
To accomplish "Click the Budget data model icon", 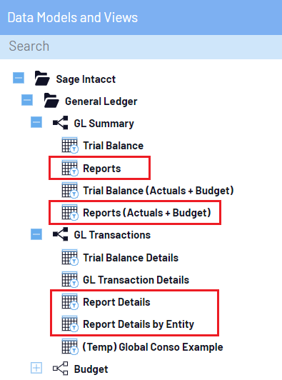I will [61, 369].
